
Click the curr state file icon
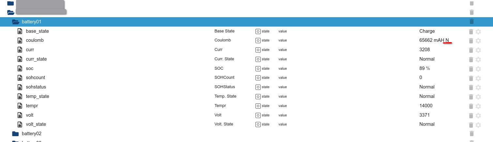pos(19,50)
